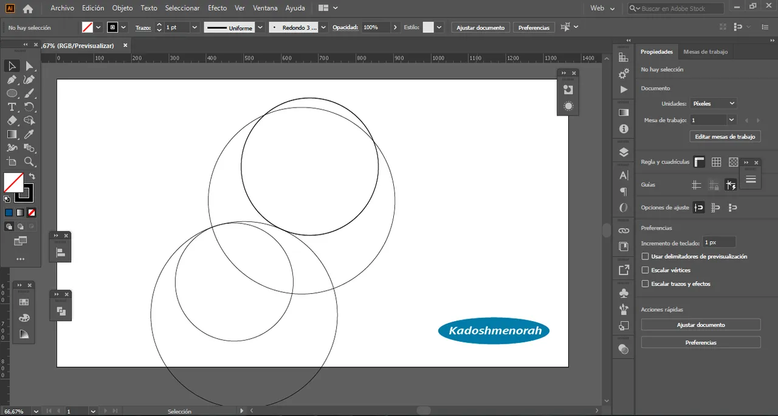Toggle transparency grid button
The height and width of the screenshot is (416, 778).
(734, 162)
